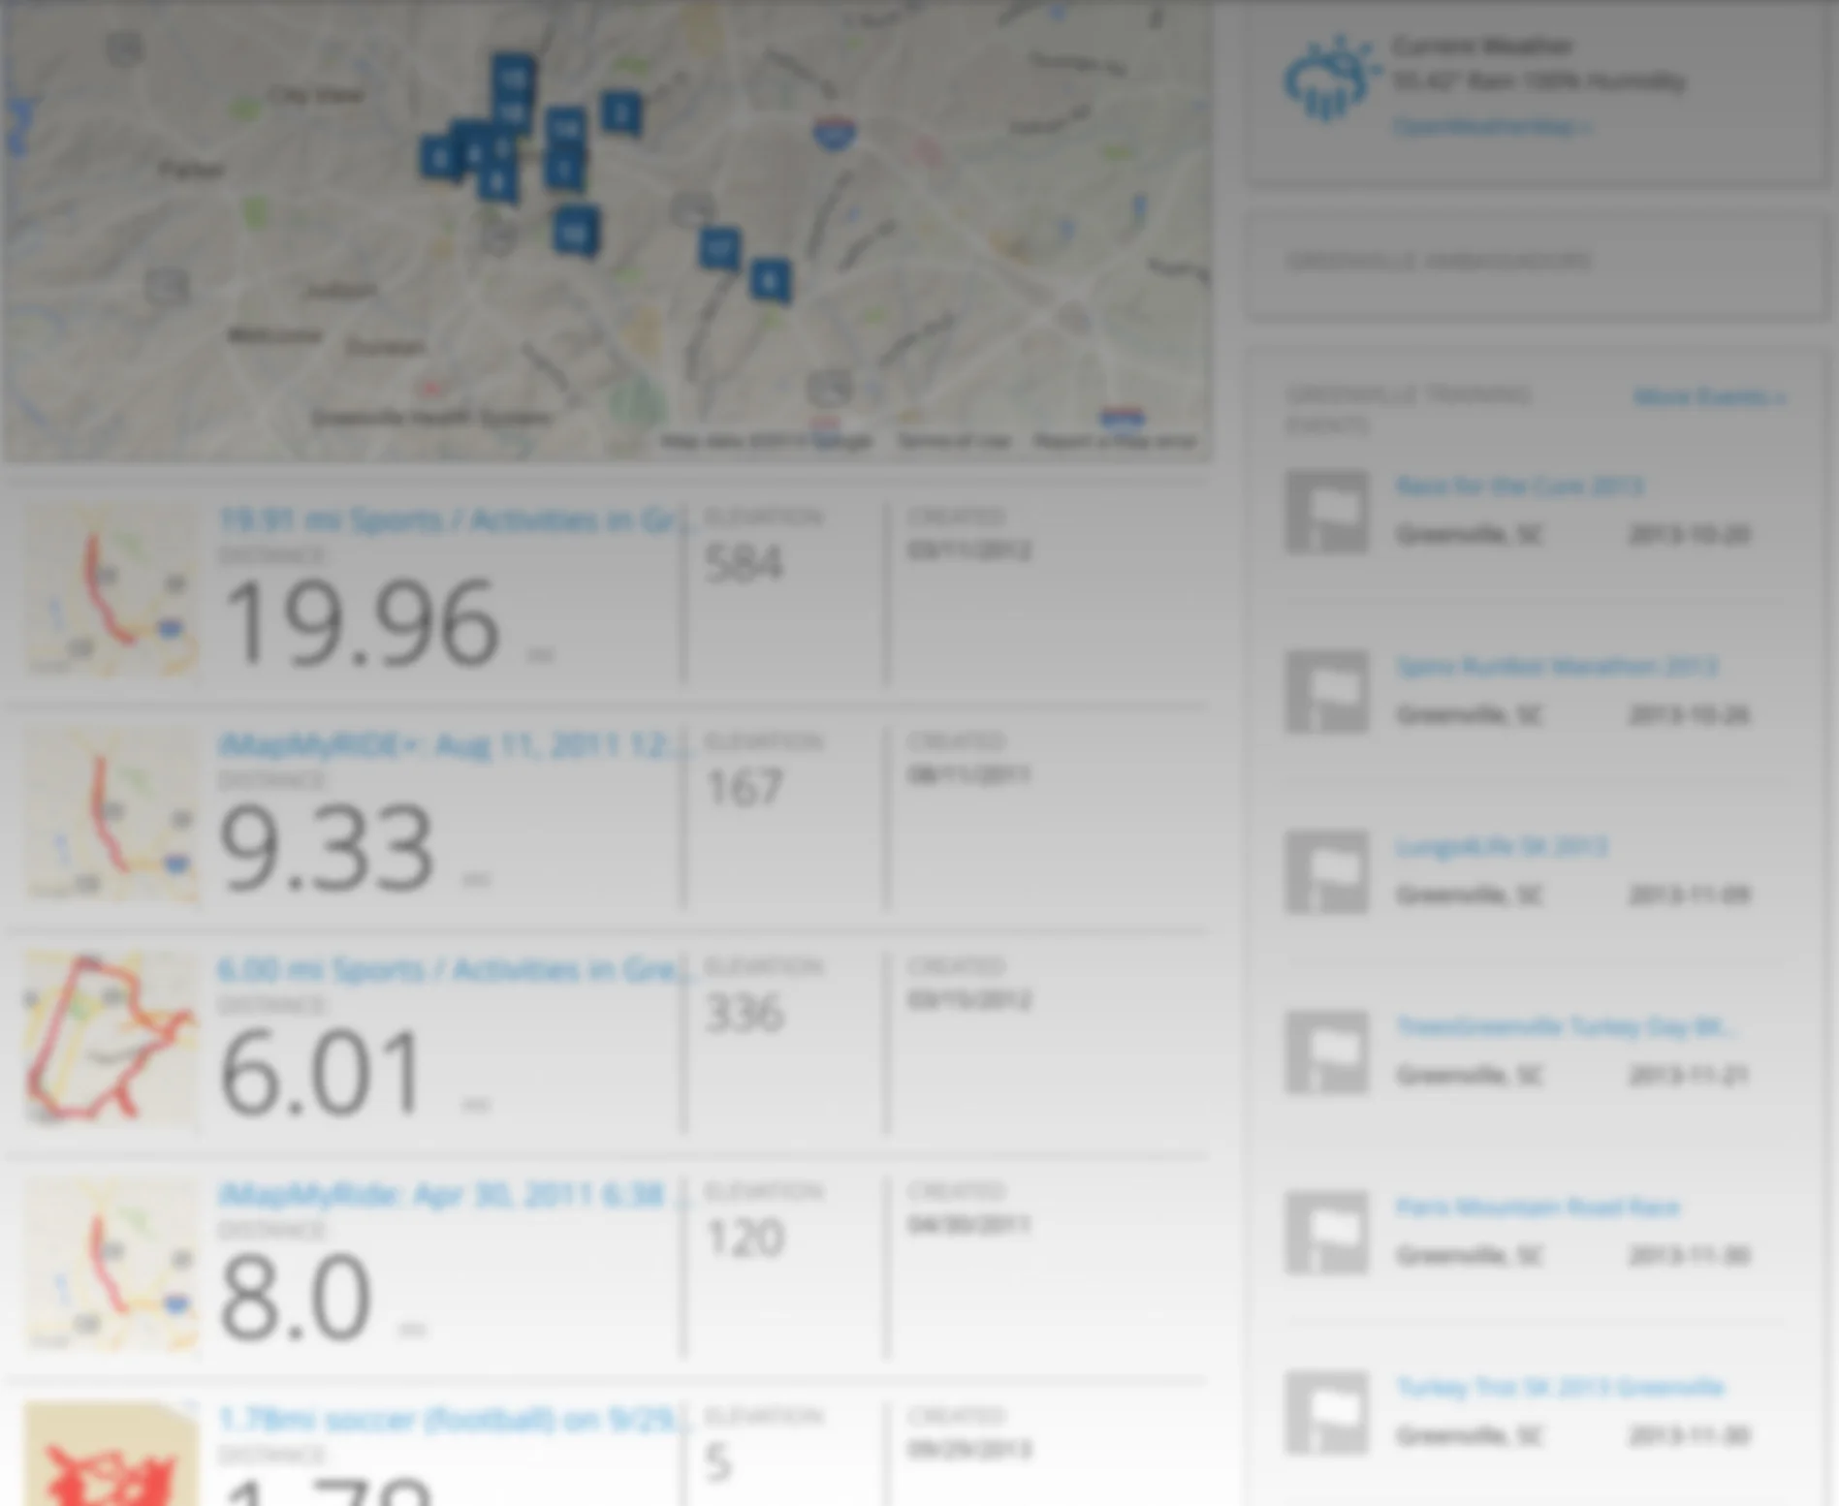Click the 8.0 mile route map thumbnail
Image resolution: width=1839 pixels, height=1506 pixels.
111,1264
